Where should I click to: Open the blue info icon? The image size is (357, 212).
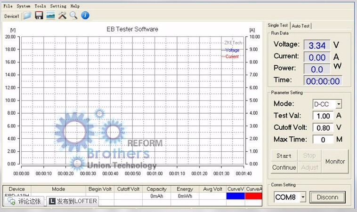point(85,16)
